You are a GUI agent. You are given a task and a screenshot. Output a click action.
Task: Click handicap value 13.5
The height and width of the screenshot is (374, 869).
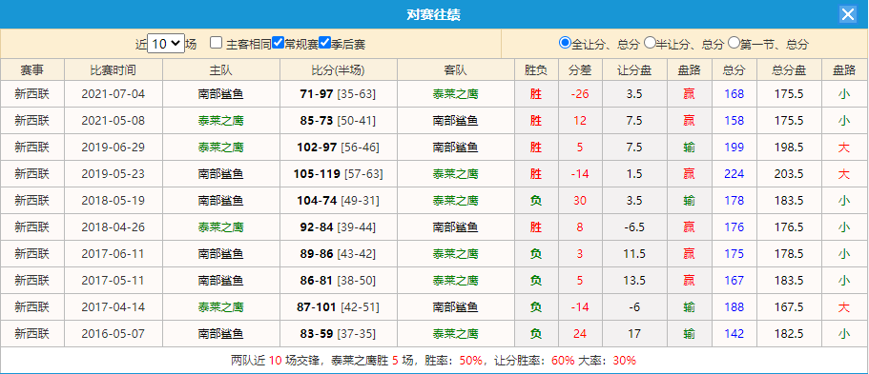pyautogui.click(x=634, y=281)
